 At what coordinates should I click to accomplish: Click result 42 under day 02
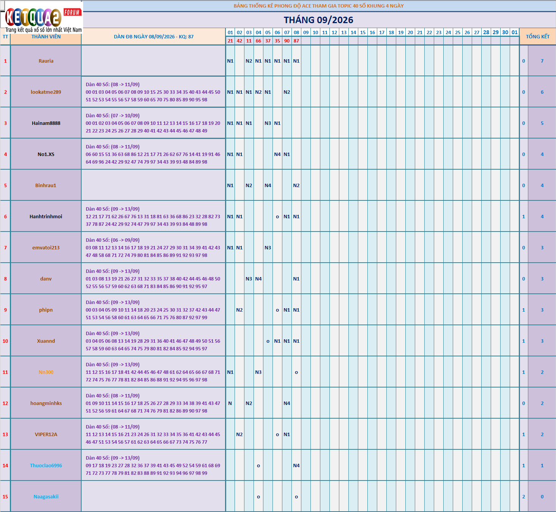[x=239, y=41]
